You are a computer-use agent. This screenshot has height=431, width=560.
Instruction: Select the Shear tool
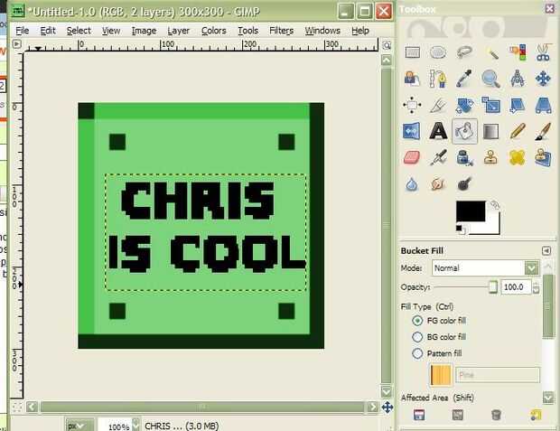click(x=518, y=105)
